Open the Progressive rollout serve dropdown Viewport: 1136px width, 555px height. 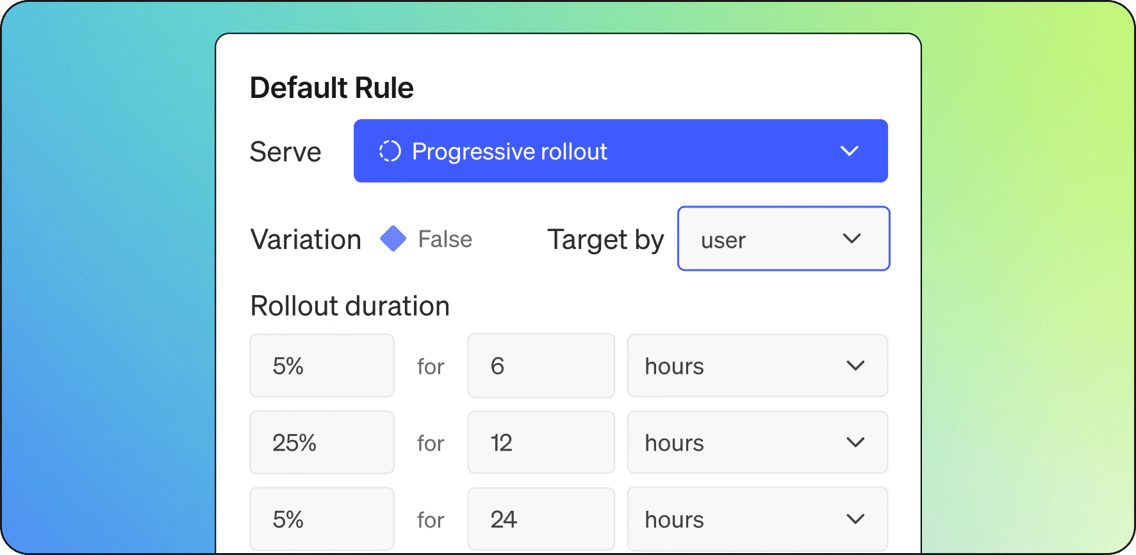pyautogui.click(x=620, y=151)
